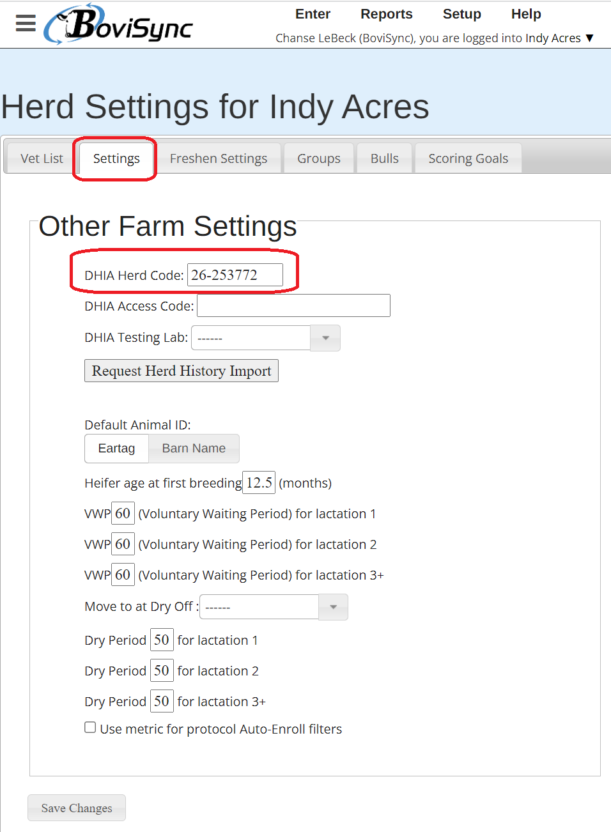This screenshot has width=611, height=832.
Task: Go to the Scoring Goals tab
Action: [468, 158]
